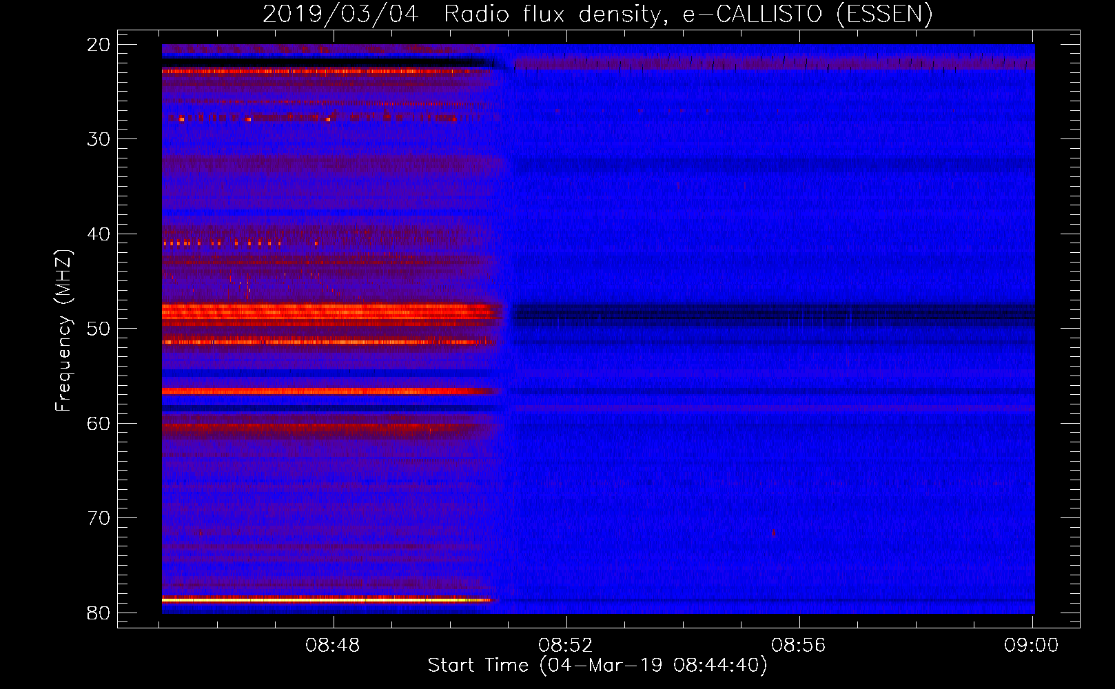Click the 'Frequency (MHZ)' axis label
The image size is (1115, 689).
pyautogui.click(x=63, y=331)
